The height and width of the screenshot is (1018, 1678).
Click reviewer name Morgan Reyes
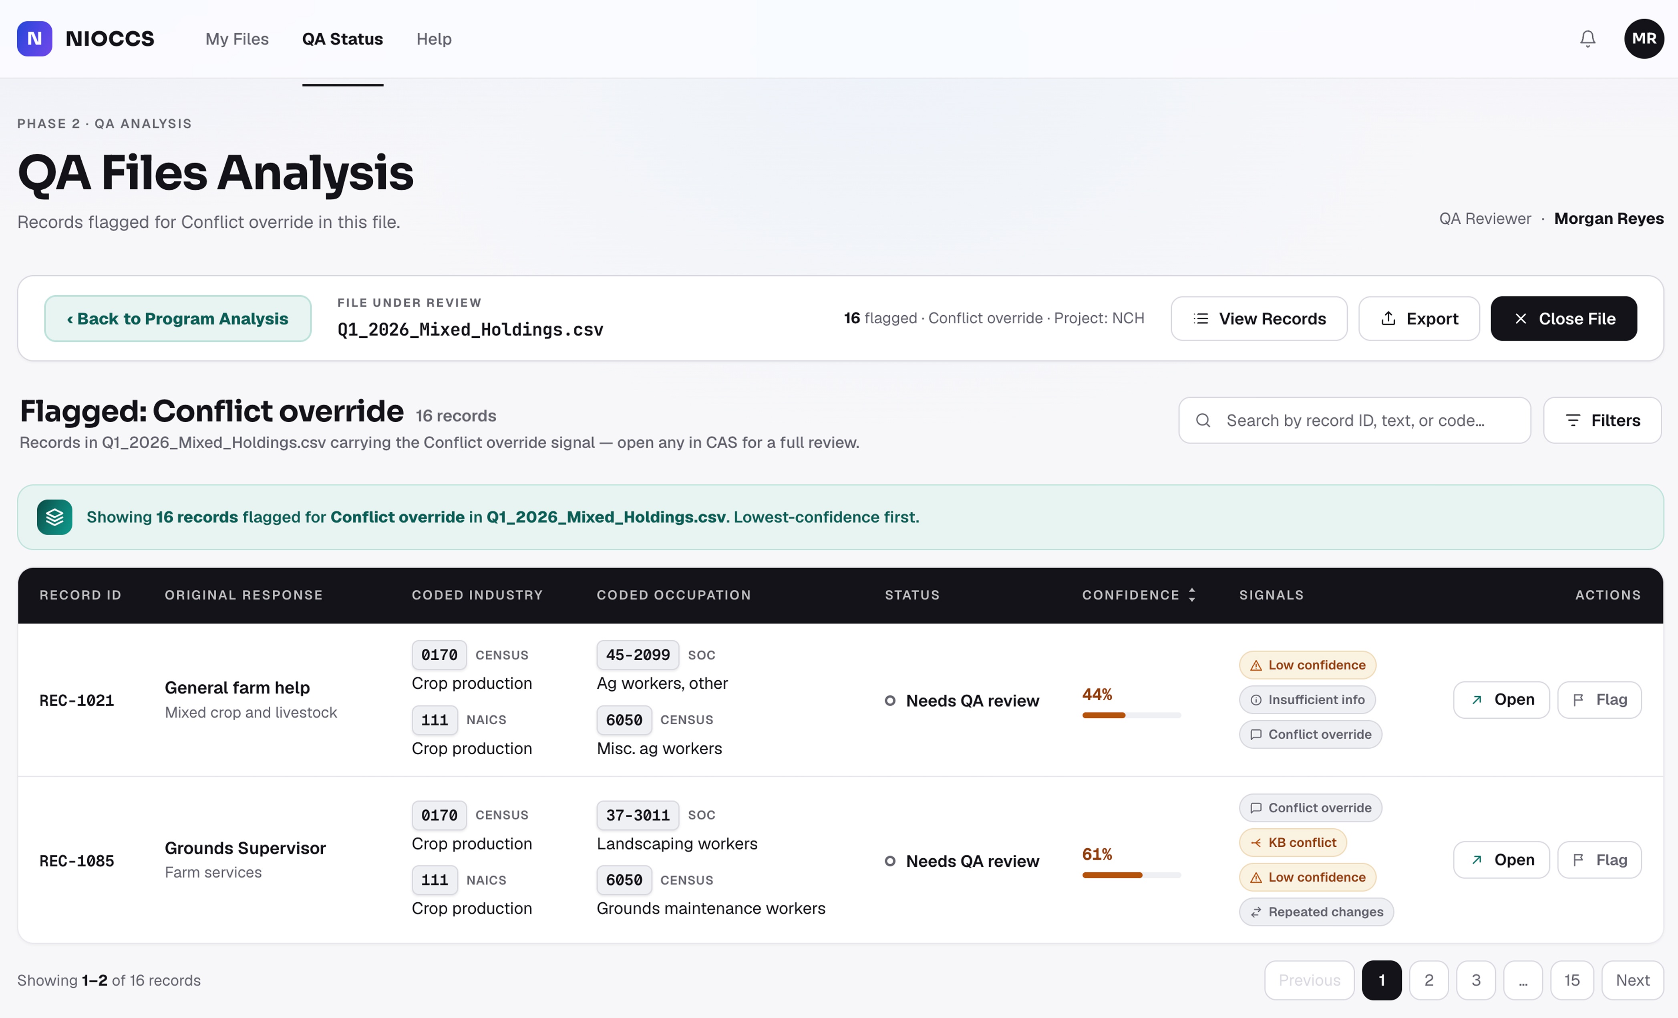(1608, 218)
